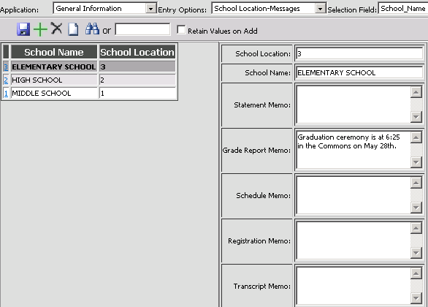The width and height of the screenshot is (428, 307).
Task: Select ELEMENTARY SCHOOL name cell
Action: [54, 67]
